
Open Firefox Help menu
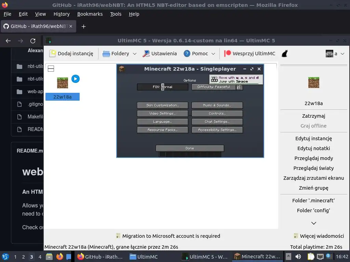click(x=134, y=14)
